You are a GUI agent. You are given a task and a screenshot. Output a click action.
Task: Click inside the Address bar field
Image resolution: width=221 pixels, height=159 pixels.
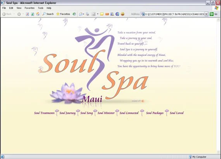[x=174, y=14]
